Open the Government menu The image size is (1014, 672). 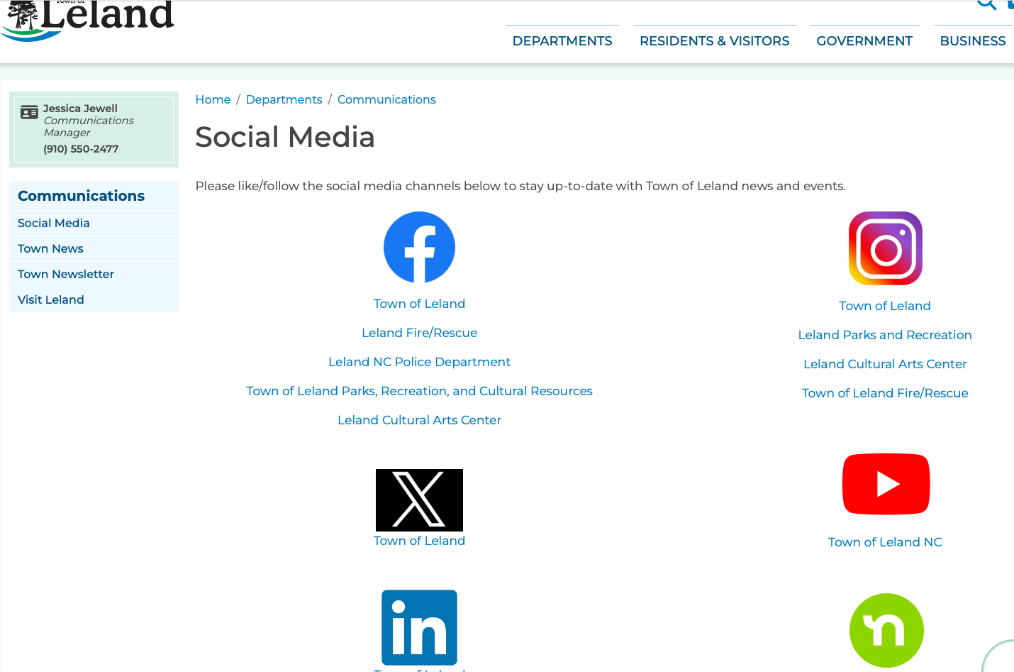point(864,41)
